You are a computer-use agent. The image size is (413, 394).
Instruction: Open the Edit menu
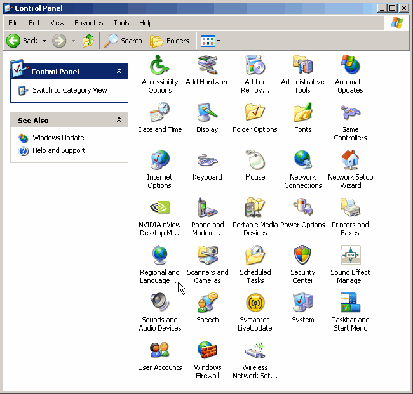pos(34,23)
